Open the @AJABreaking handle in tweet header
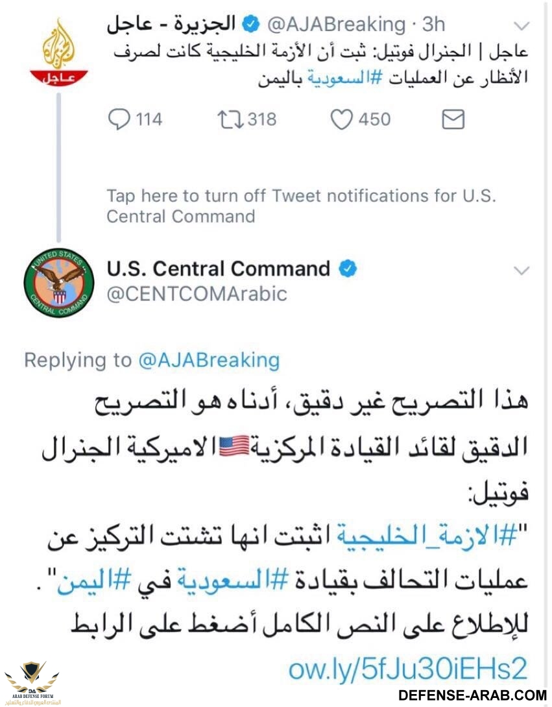This screenshot has width=552, height=707. point(337,25)
